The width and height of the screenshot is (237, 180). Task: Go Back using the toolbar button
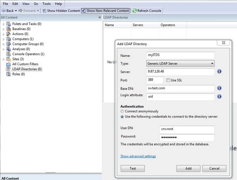pyautogui.click(x=7, y=11)
